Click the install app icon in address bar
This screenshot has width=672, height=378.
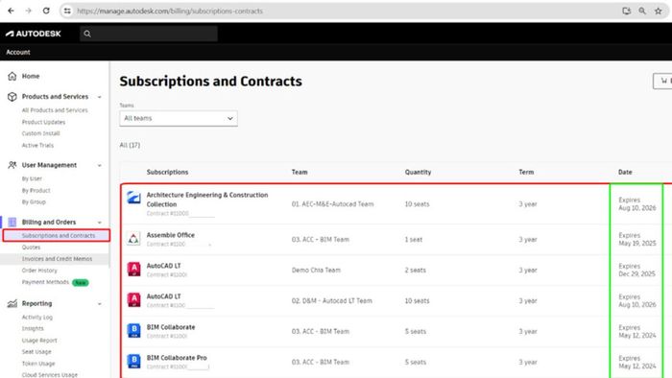click(626, 12)
